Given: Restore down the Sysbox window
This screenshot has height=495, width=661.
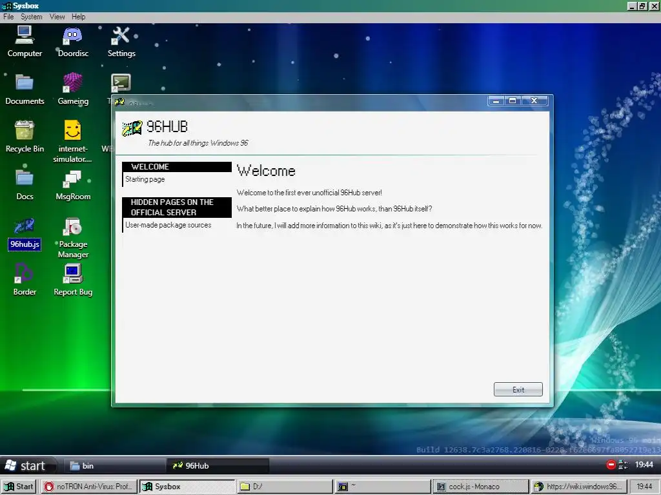Looking at the screenshot, I should pos(642,6).
